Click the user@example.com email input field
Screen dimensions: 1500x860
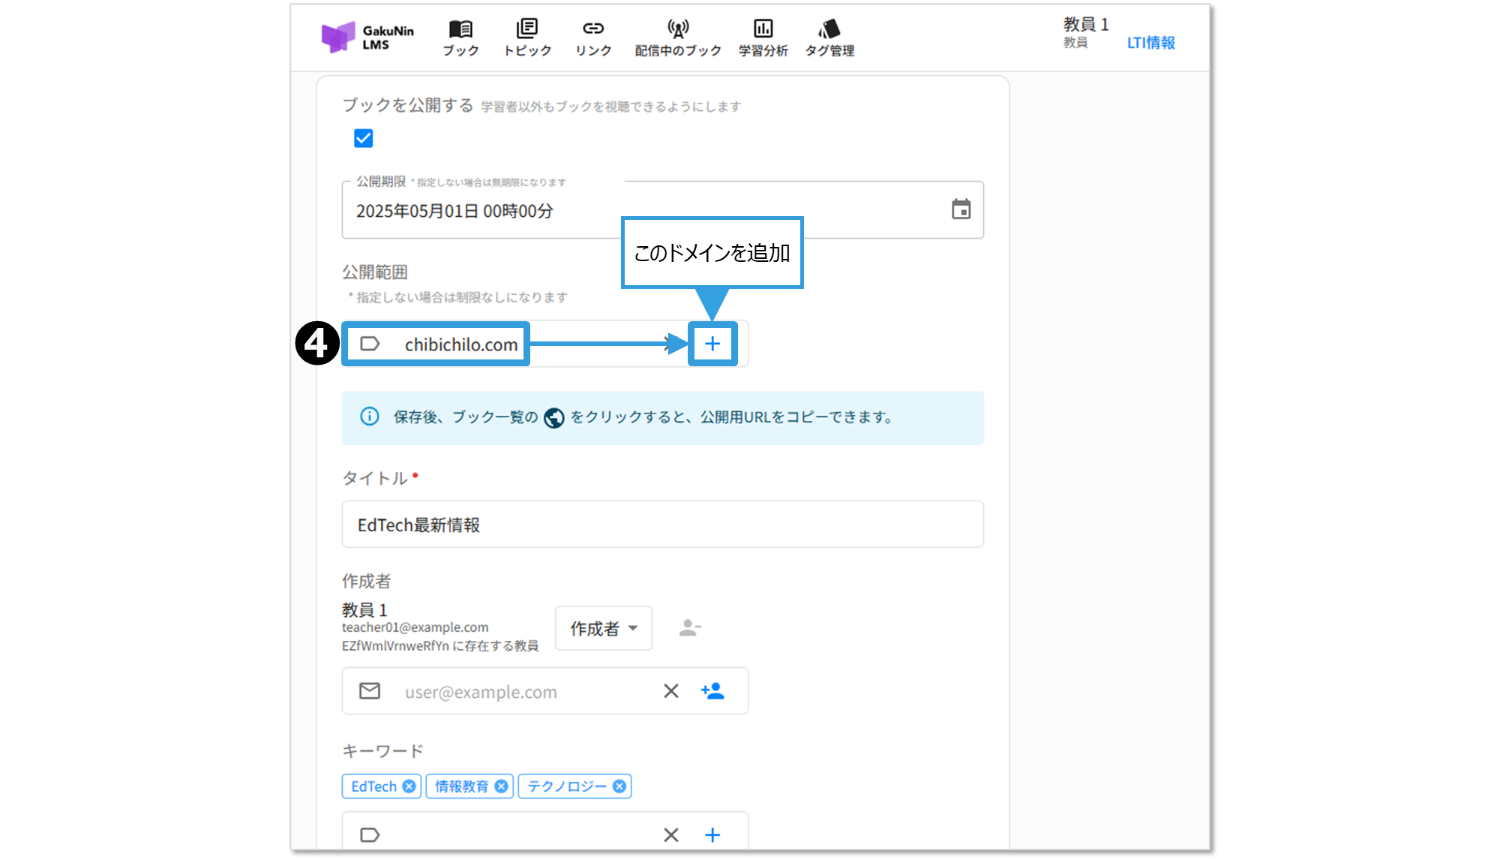(x=525, y=692)
